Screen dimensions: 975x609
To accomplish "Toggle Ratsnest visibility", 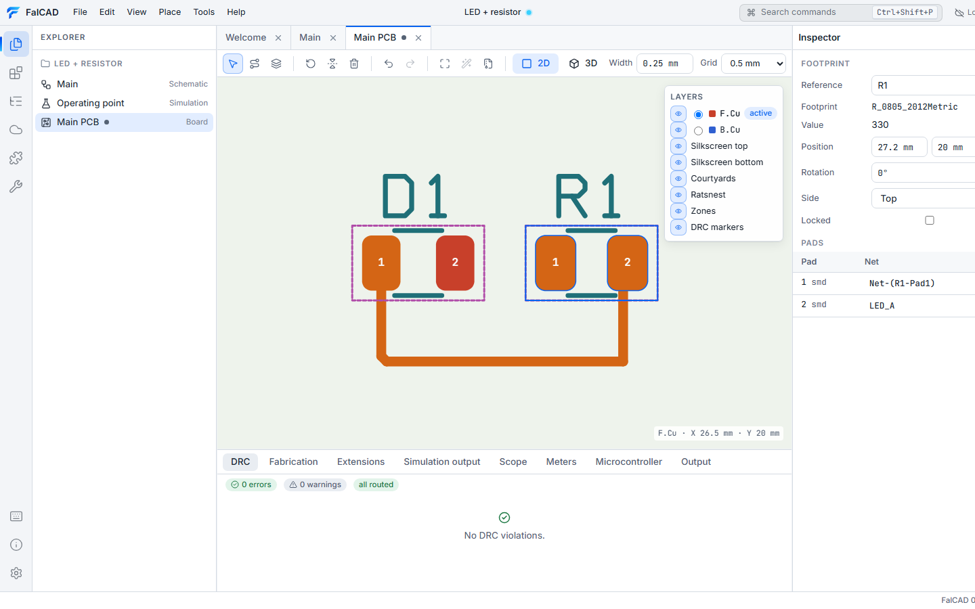I will [x=678, y=195].
